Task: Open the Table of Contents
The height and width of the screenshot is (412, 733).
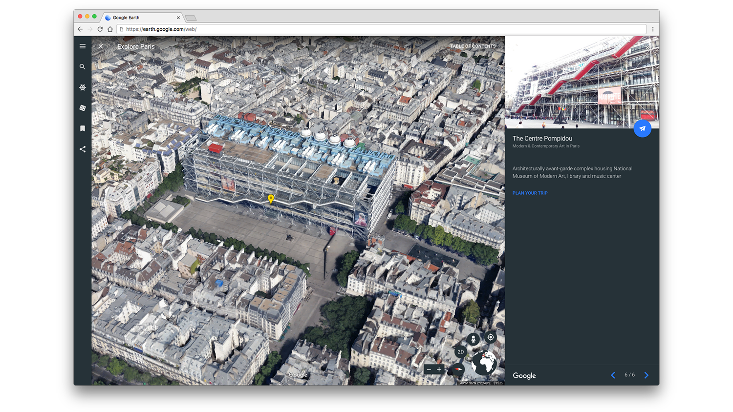Action: (473, 46)
